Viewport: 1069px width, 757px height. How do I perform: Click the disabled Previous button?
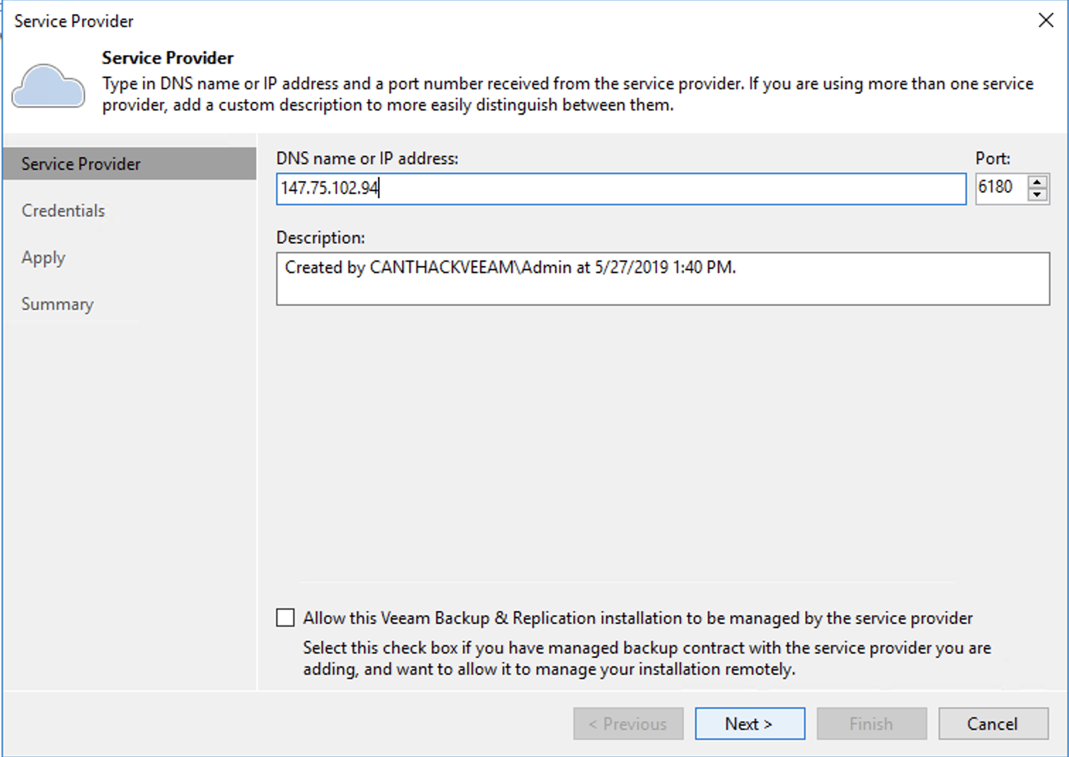coord(628,724)
